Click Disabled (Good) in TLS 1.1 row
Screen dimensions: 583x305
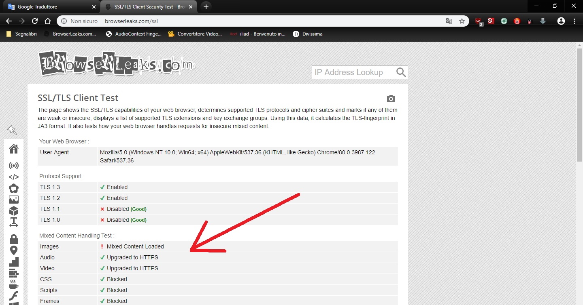point(126,209)
